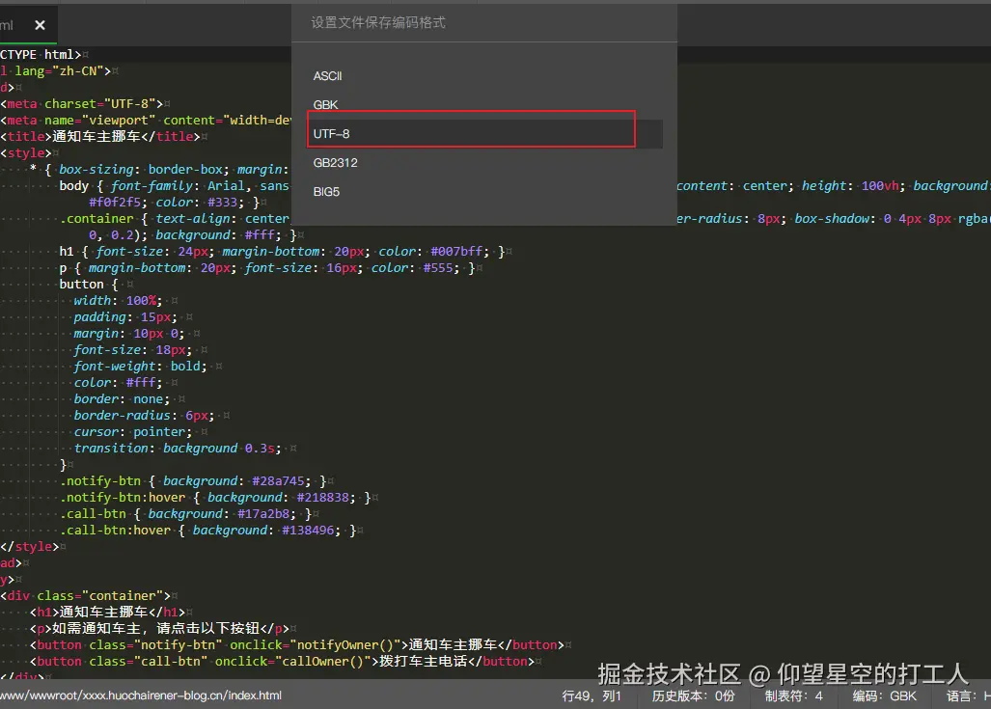This screenshot has width=991, height=709.
Task: Click the transition: background 0.3s line
Action: coord(177,449)
